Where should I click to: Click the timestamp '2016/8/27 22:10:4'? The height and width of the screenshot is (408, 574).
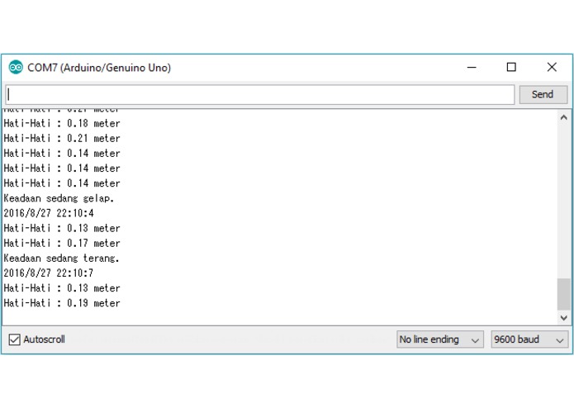pyautogui.click(x=49, y=213)
